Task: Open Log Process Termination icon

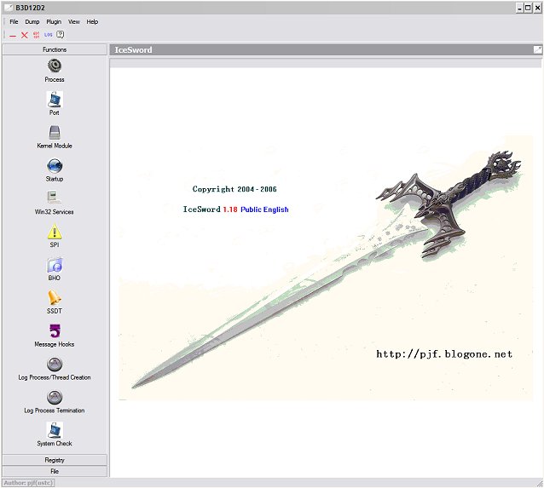Action: click(55, 397)
